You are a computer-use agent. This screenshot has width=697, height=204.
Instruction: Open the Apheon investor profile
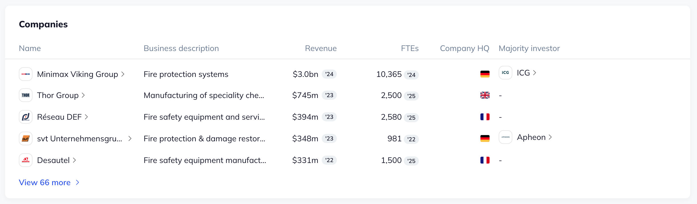tap(531, 137)
